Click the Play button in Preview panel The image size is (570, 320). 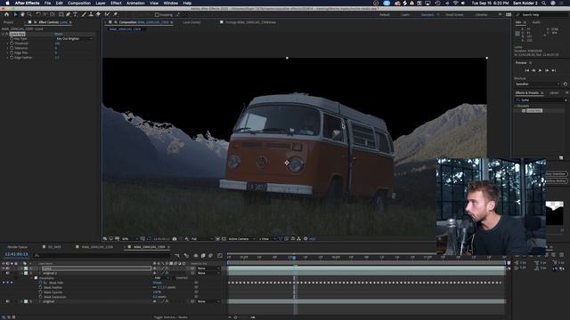[541, 70]
